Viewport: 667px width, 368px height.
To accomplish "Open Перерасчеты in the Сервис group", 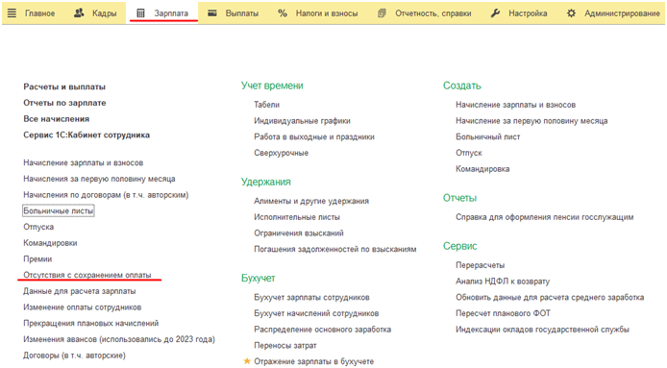I will click(481, 265).
